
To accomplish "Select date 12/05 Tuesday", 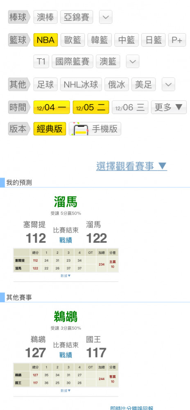I will 91,107.
